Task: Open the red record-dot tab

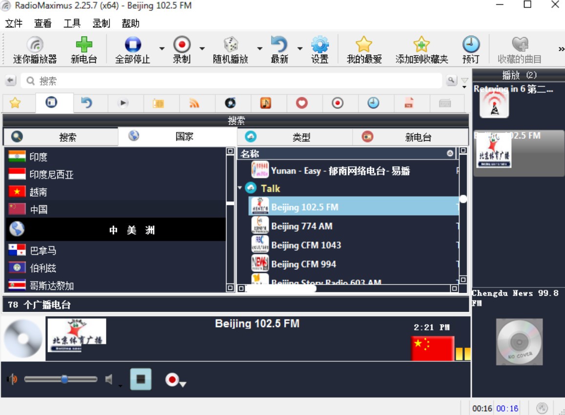Action: 337,103
